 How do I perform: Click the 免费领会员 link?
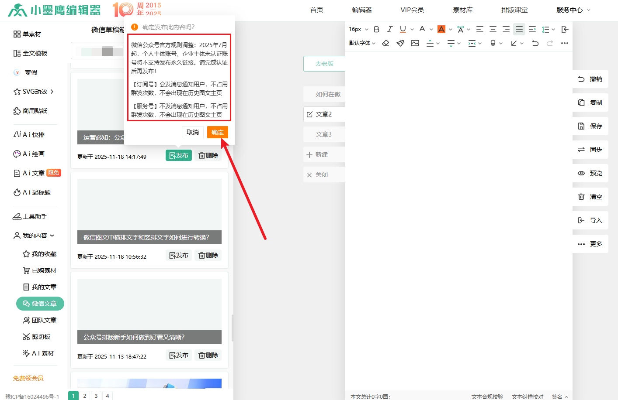click(x=28, y=378)
